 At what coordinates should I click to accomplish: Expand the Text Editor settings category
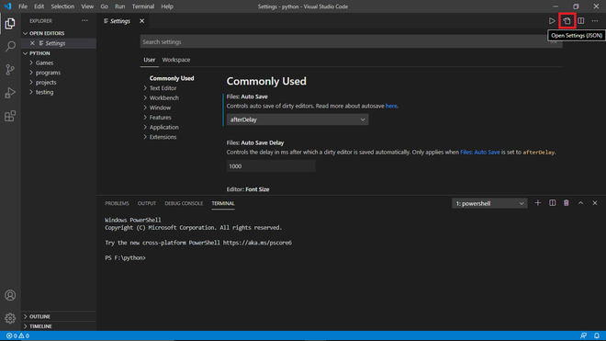(163, 88)
